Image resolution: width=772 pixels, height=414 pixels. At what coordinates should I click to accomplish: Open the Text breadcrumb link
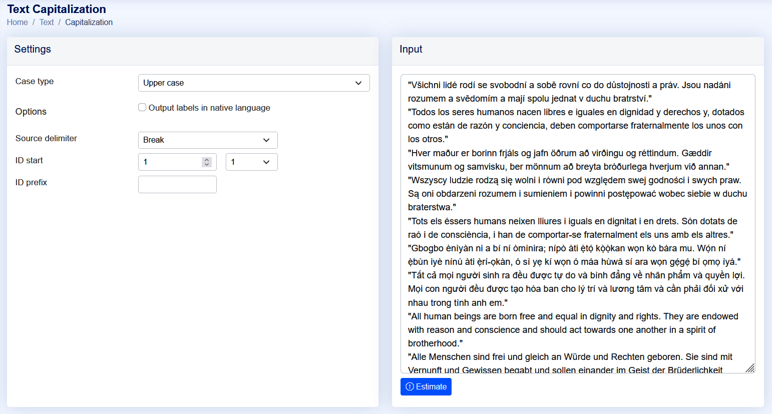[47, 22]
